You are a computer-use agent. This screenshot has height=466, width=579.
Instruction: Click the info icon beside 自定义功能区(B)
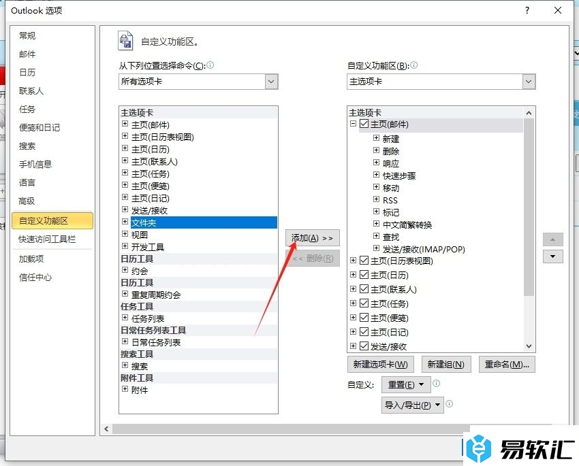pos(414,65)
